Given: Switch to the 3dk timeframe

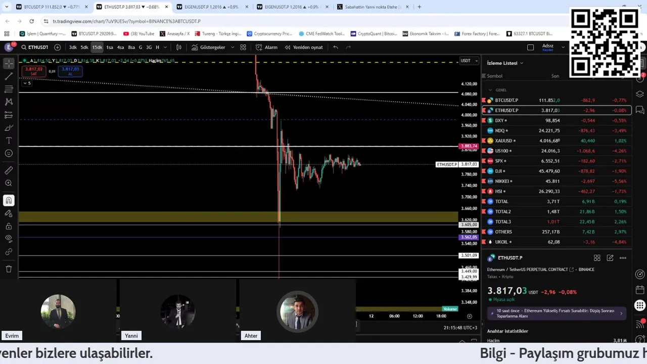Looking at the screenshot, I should click(x=73, y=47).
